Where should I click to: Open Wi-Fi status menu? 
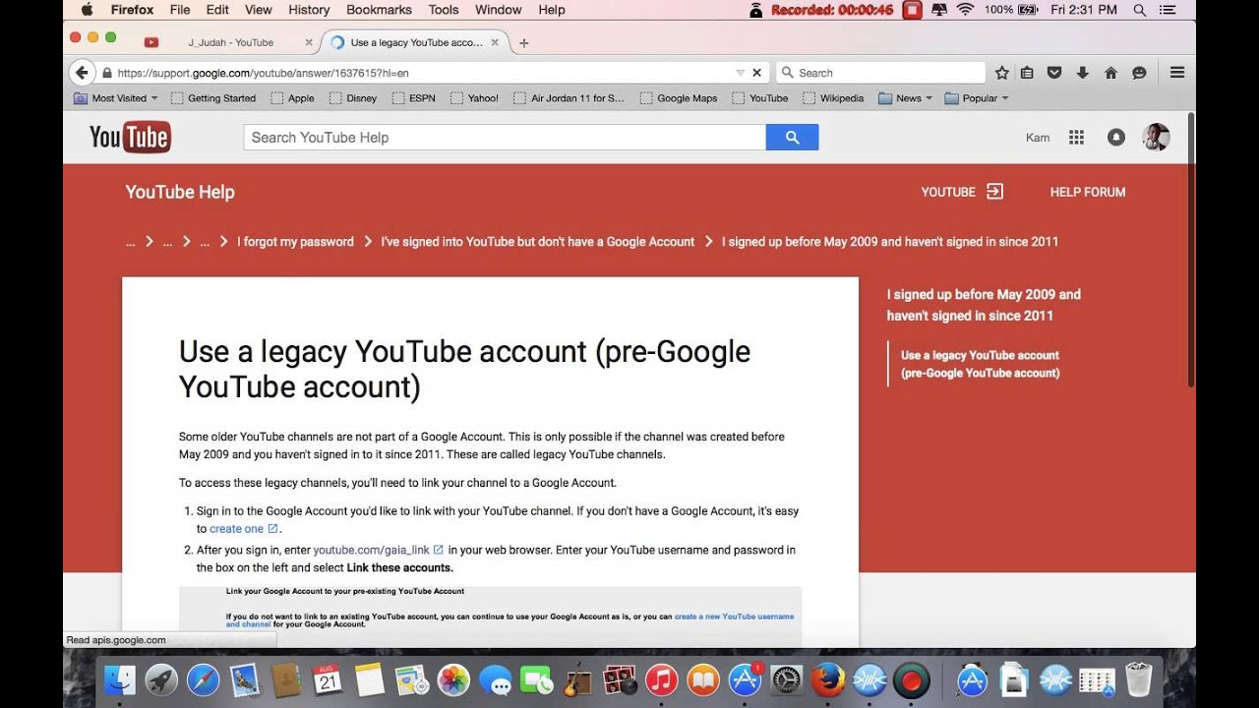tap(965, 10)
